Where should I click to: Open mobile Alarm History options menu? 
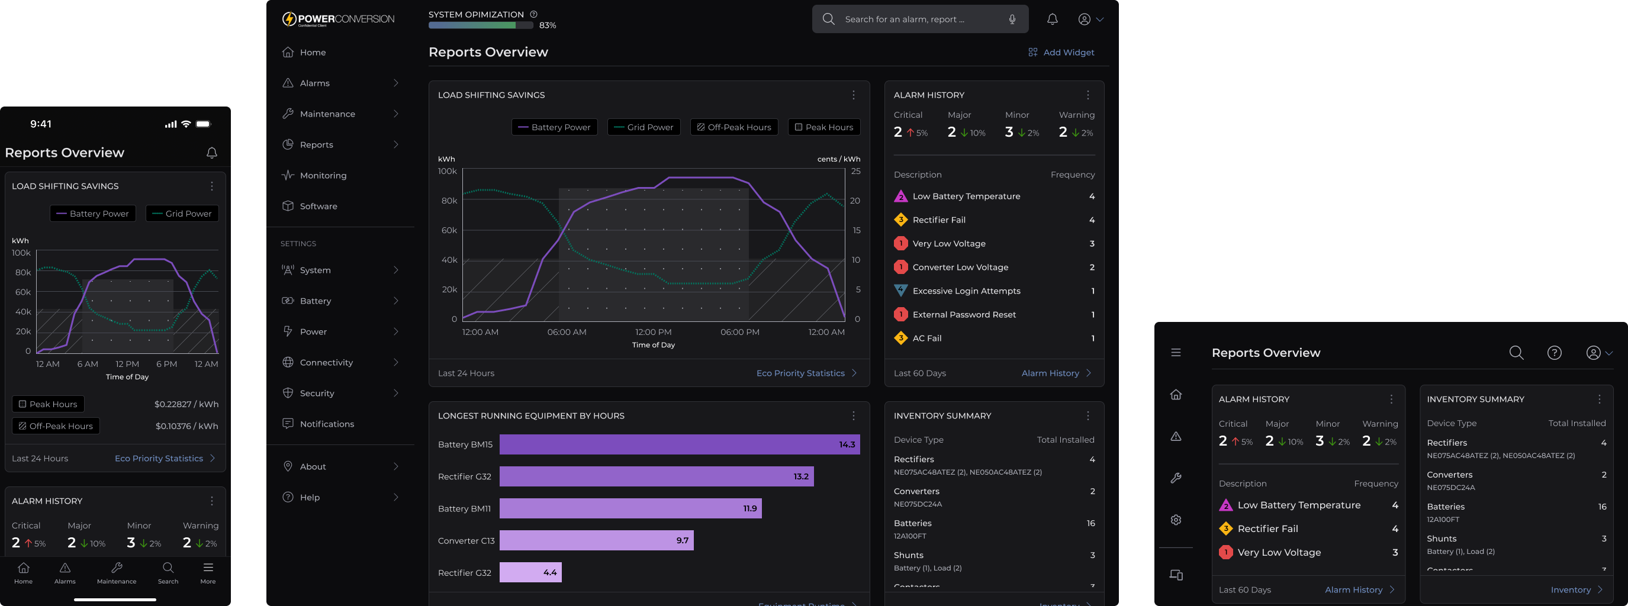212,501
